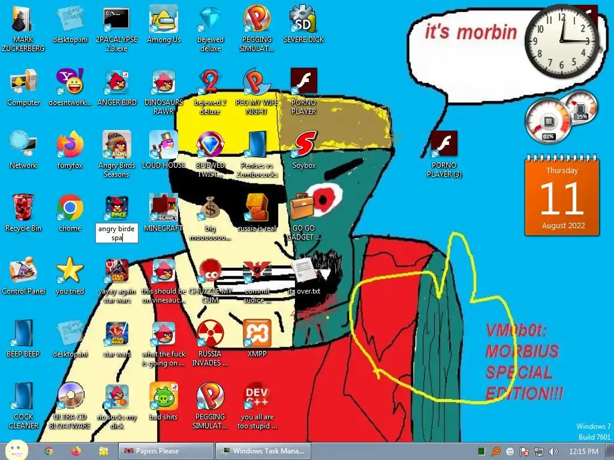Click the bejewed deluxe diamond icon
This screenshot has width=614, height=460.
tap(210, 20)
